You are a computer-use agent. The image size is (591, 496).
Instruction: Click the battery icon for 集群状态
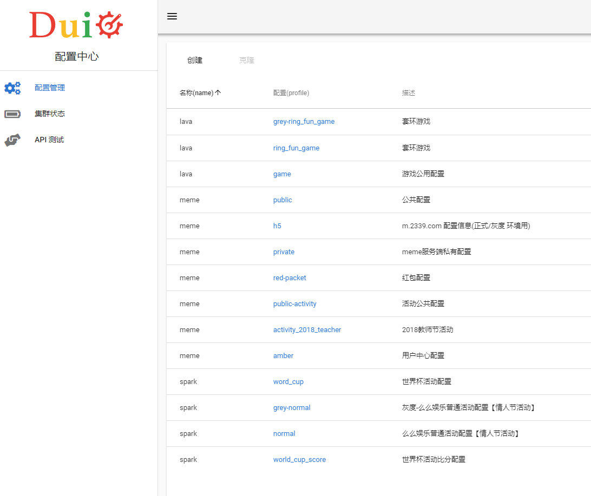coord(12,114)
